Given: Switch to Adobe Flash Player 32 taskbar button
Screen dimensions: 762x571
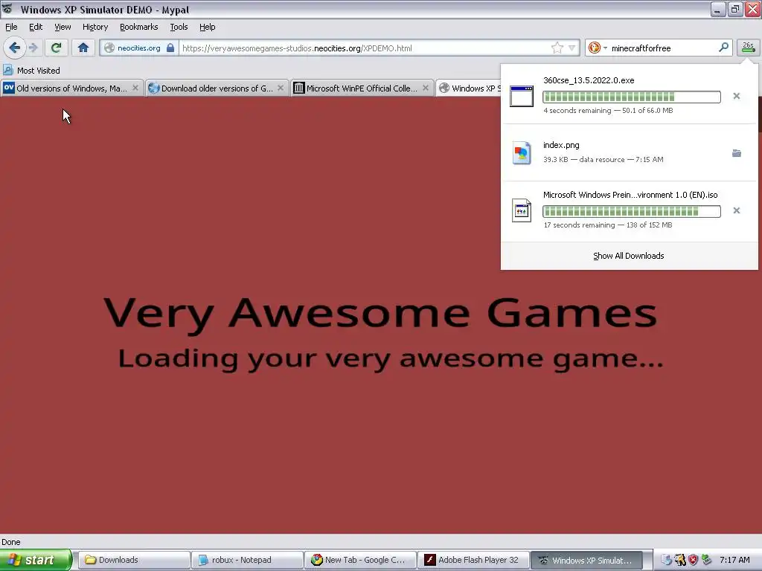Looking at the screenshot, I should 473,560.
